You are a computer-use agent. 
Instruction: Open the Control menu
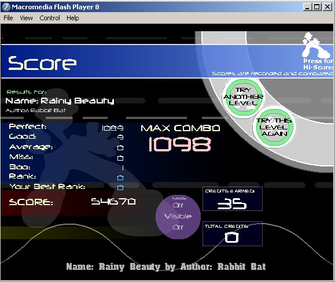tap(50, 18)
